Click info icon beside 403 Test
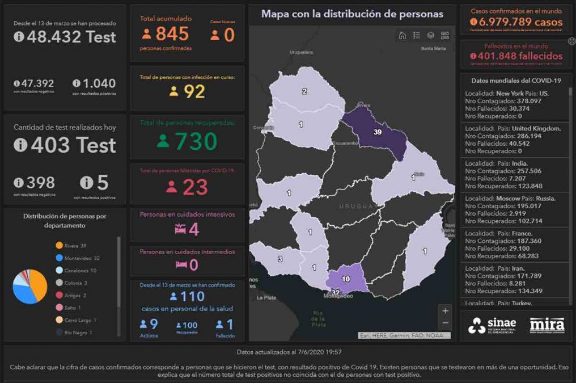576x383 pixels. pos(20,145)
